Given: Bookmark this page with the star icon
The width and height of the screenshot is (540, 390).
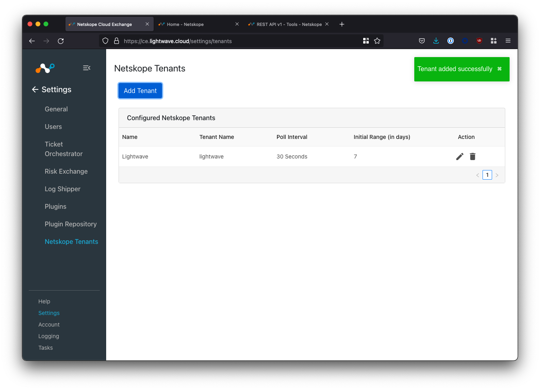Looking at the screenshot, I should (377, 41).
